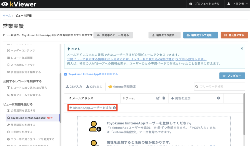The image size is (250, 146).
Task: Toggle Toyokumo kintoneApp認証を利用する checkbox
Action: [x=65, y=74]
